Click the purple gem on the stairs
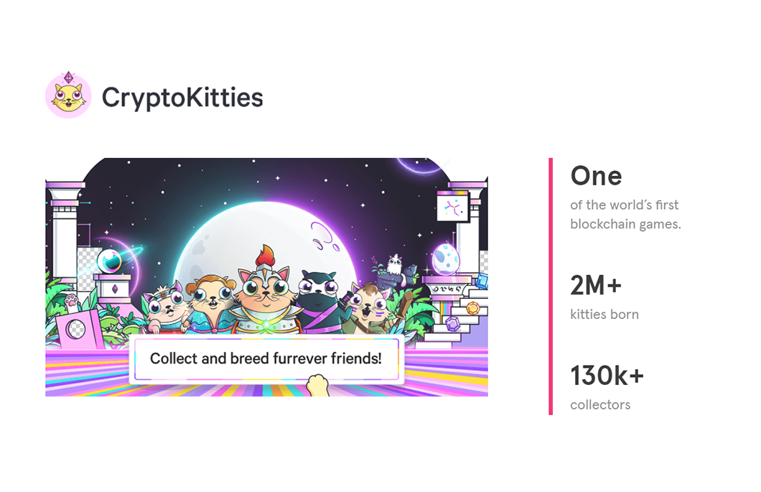Screen dimensions: 761x492 453,324
